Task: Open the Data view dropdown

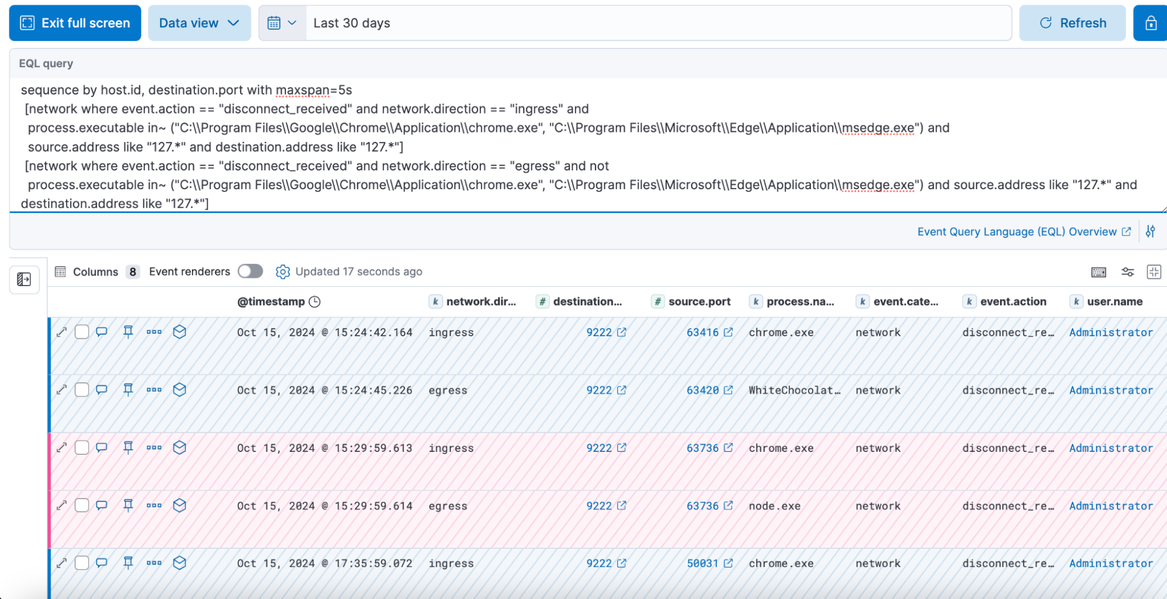Action: pyautogui.click(x=199, y=23)
